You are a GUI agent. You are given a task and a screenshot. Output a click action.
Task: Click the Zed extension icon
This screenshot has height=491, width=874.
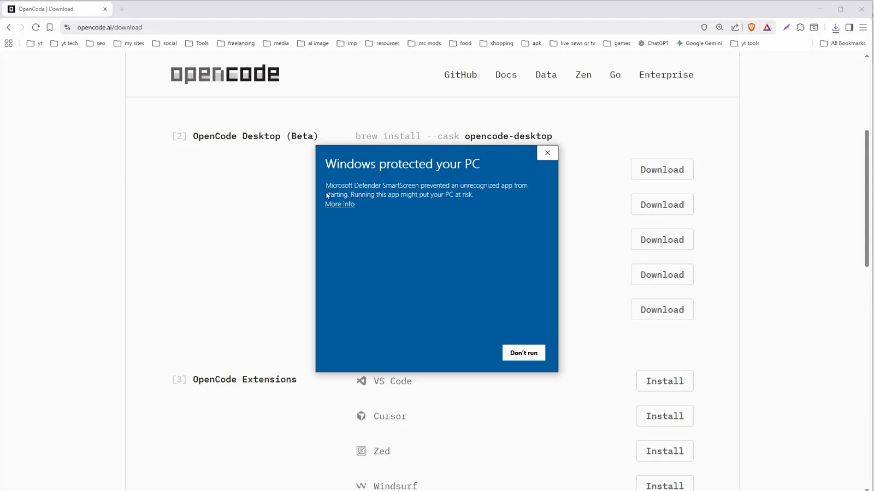coord(361,451)
